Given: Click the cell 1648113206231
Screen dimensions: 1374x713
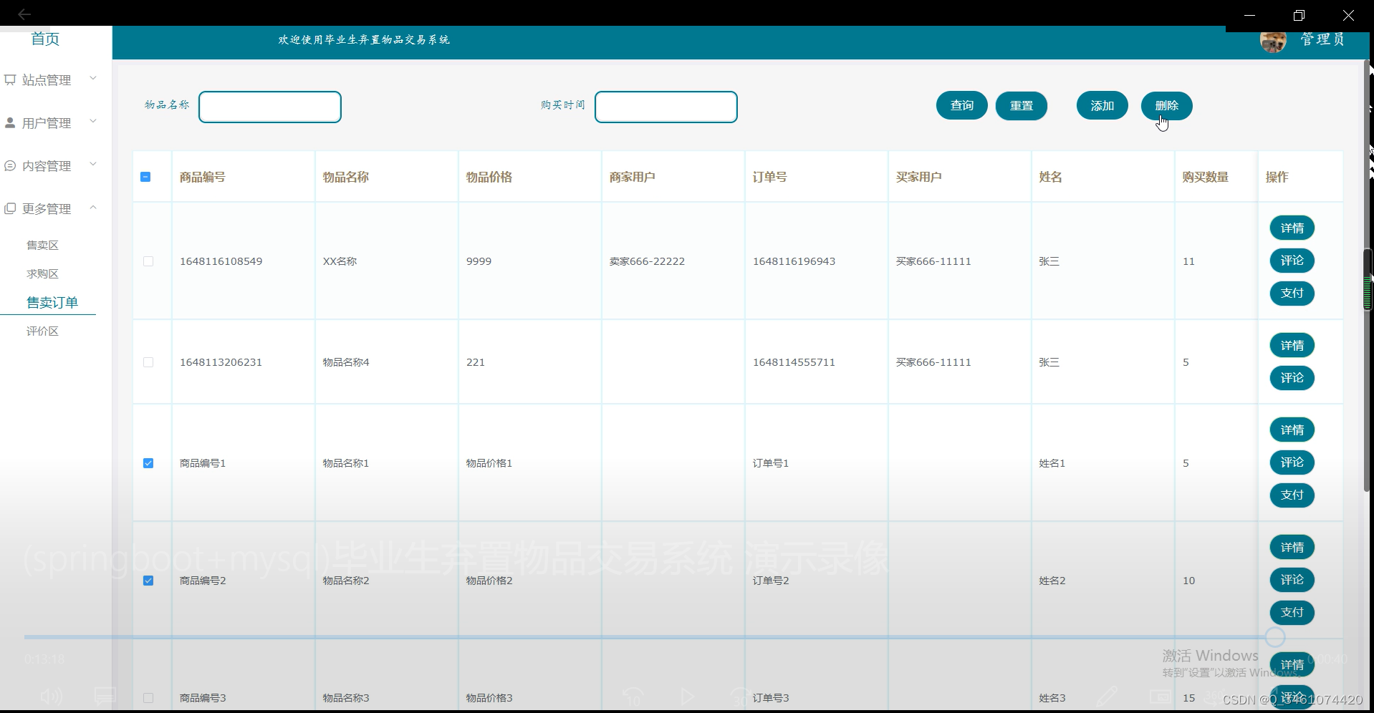Looking at the screenshot, I should (x=221, y=362).
